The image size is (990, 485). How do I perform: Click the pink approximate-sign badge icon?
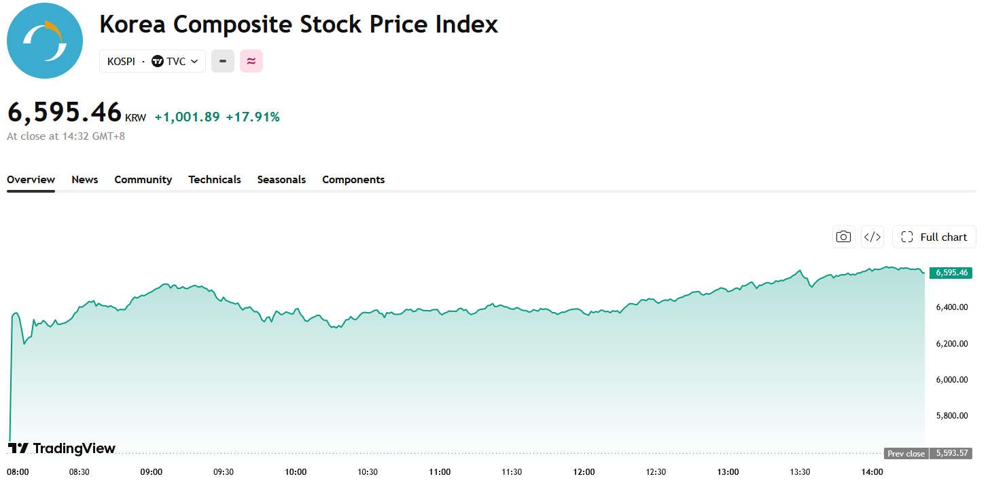coord(251,61)
